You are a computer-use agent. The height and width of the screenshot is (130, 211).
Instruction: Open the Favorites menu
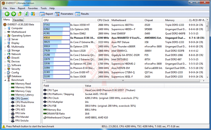click(x=33, y=8)
